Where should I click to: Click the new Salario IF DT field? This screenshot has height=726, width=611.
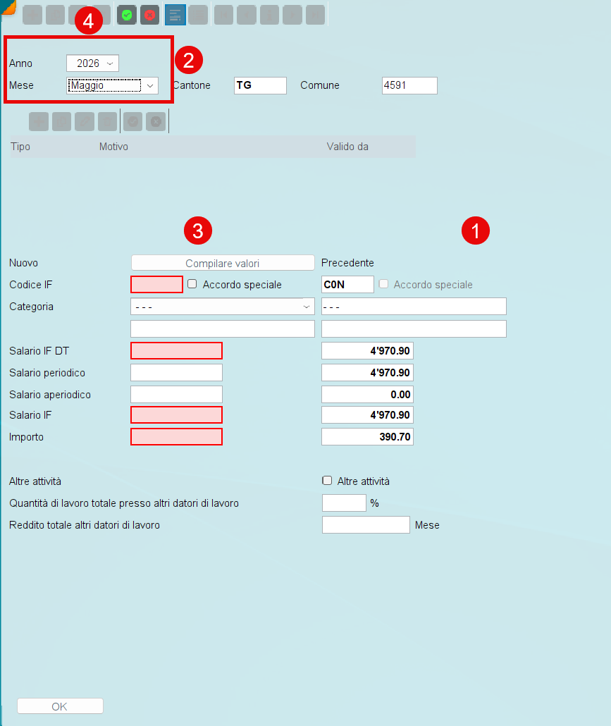176,350
